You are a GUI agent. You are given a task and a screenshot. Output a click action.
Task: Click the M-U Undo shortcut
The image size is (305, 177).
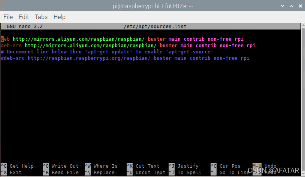pos(265,166)
